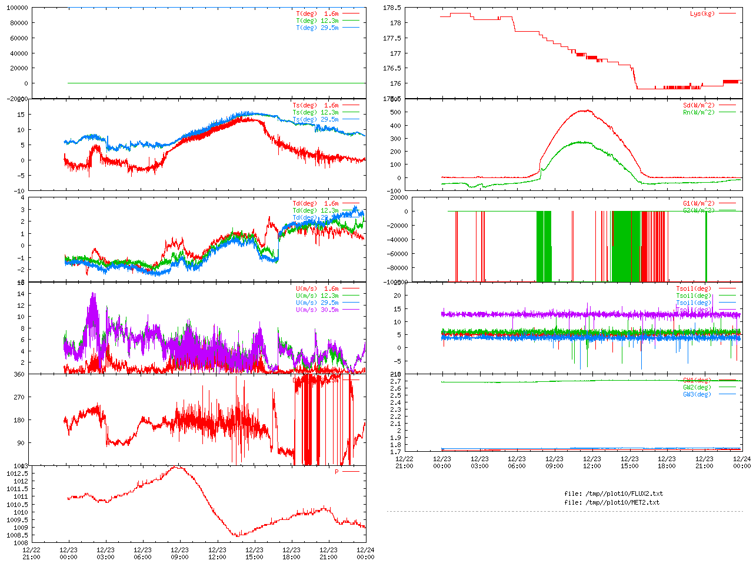Select the 'Ts(deg) 1.6m' legend entry
Viewport: 753px width, 564px height.
315,106
